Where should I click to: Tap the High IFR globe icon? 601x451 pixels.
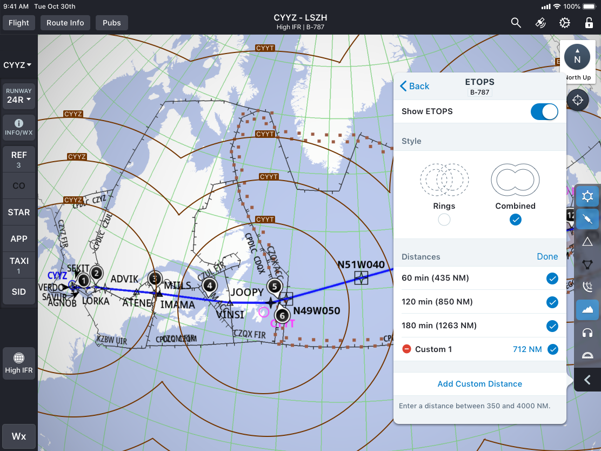19,363
